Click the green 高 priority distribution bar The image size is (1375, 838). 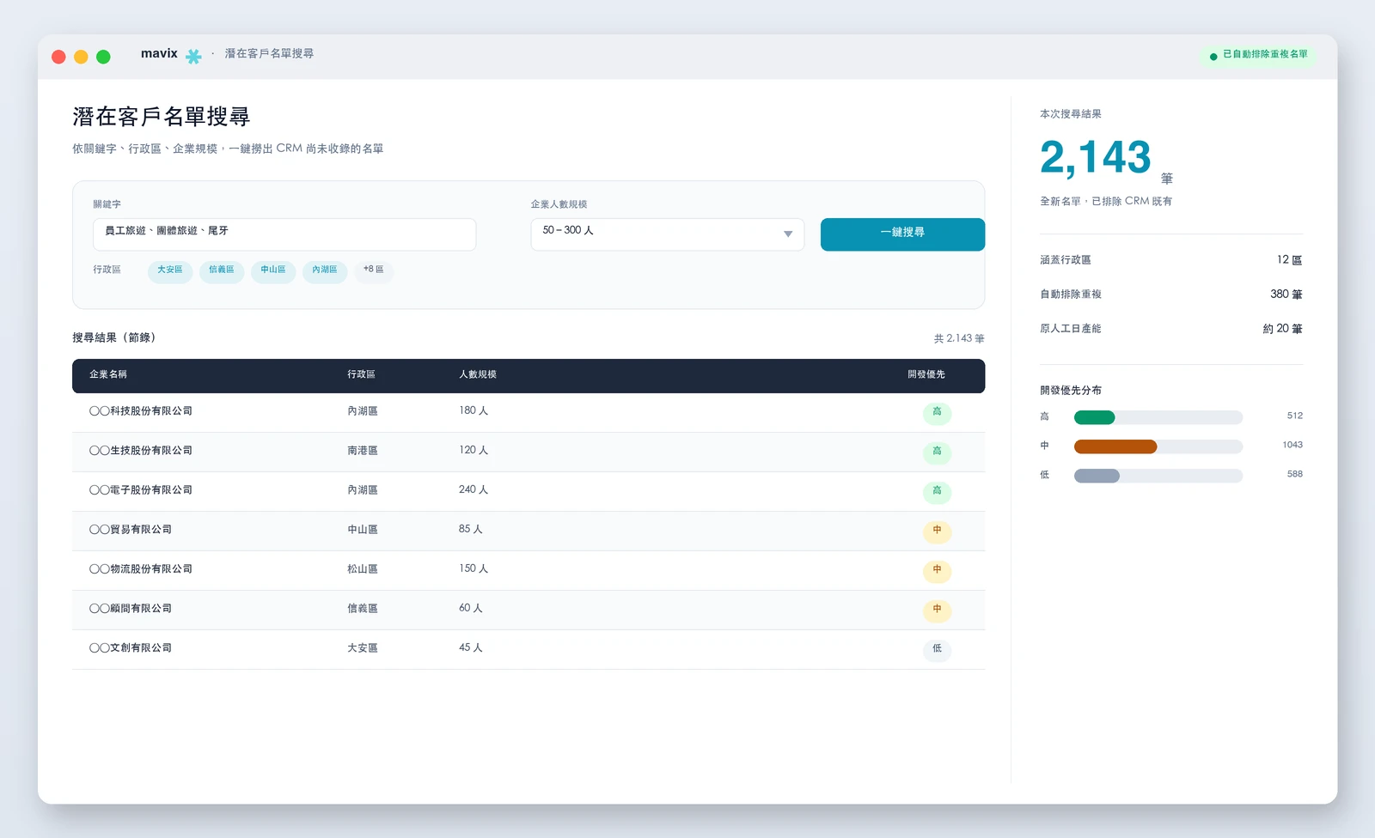point(1094,417)
